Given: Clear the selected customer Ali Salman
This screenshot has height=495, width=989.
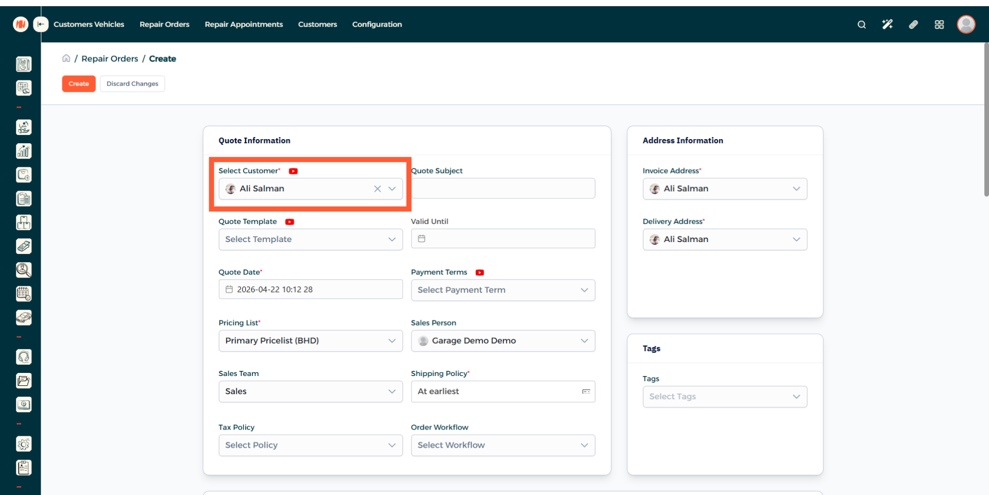Looking at the screenshot, I should [x=377, y=189].
